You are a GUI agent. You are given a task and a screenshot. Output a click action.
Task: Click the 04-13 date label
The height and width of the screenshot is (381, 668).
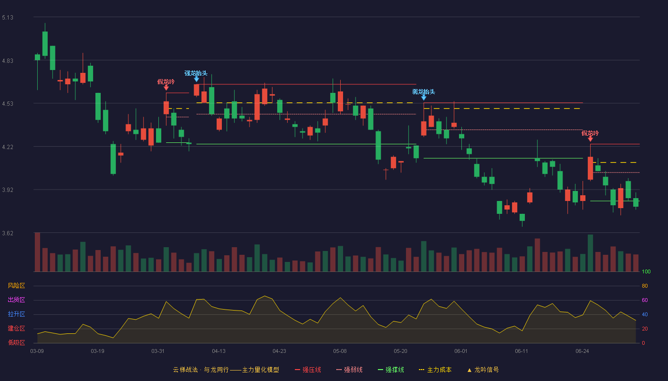[219, 351]
